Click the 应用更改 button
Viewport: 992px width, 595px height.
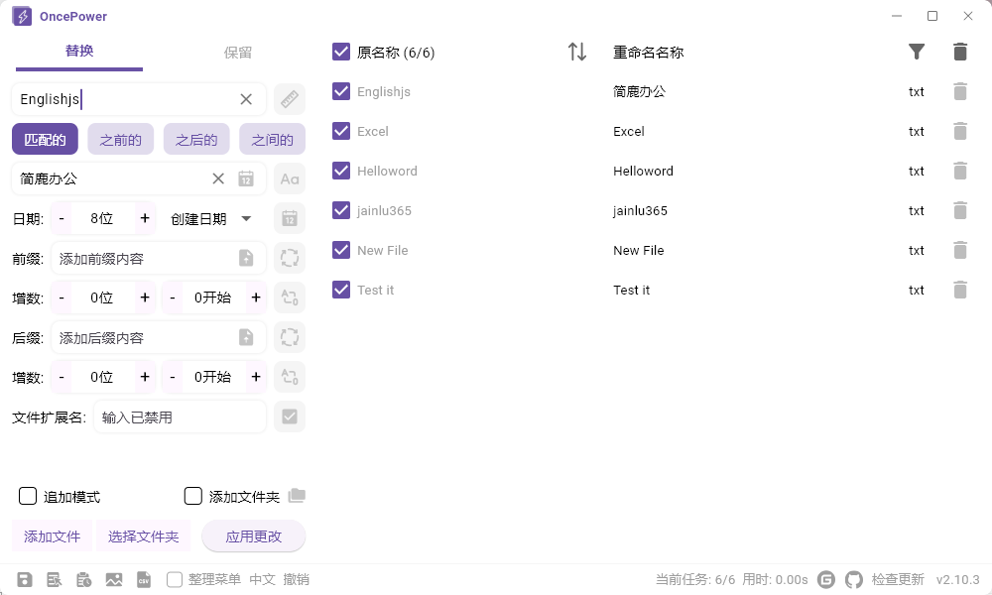253,535
